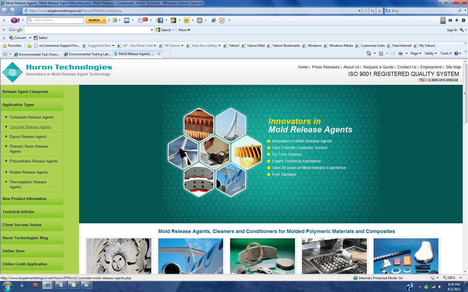Viewport: 468px width, 292px height.
Task: Click the printer icon in command bar
Action: [400, 53]
